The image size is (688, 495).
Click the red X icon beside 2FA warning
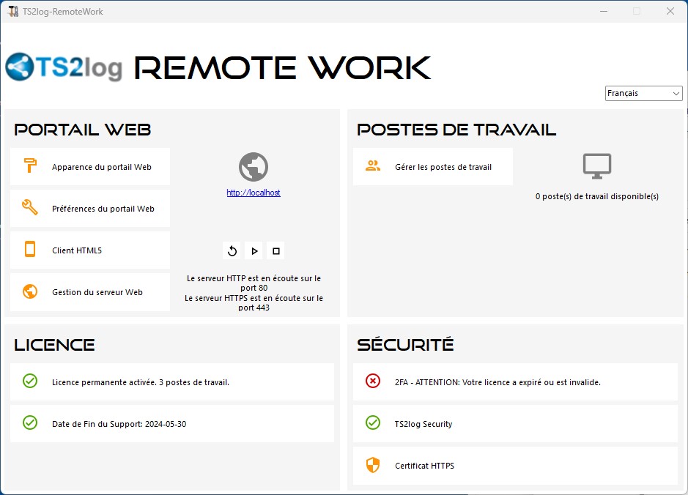pyautogui.click(x=373, y=381)
